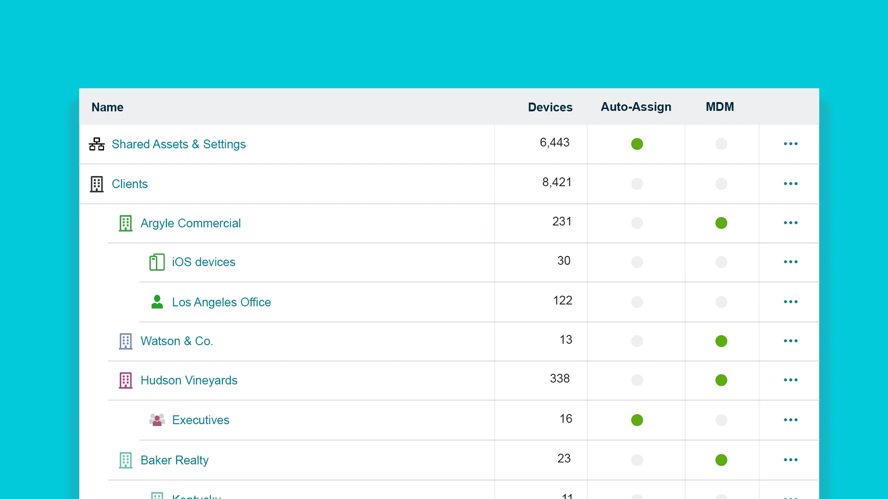This screenshot has width=888, height=499.
Task: Disable Auto-Assign for Shared Assets & Settings
Action: click(636, 144)
